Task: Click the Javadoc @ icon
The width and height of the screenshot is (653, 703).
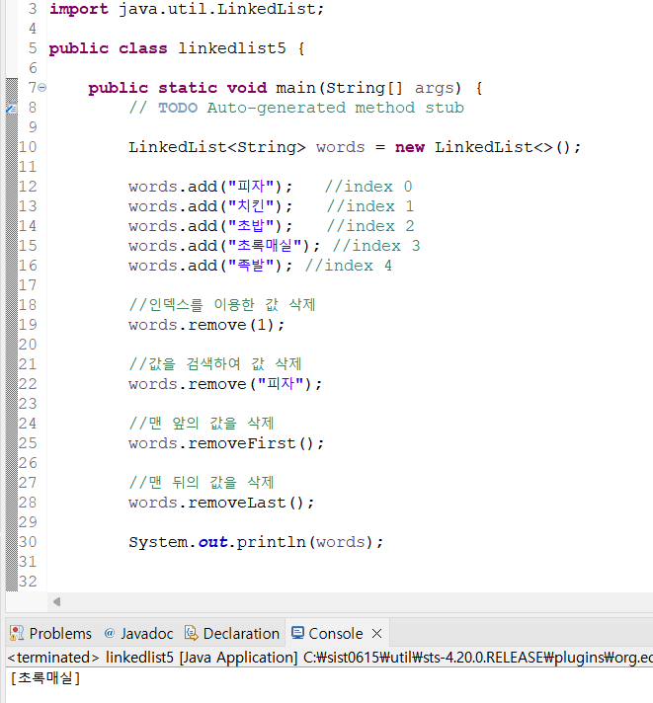Action: (110, 633)
